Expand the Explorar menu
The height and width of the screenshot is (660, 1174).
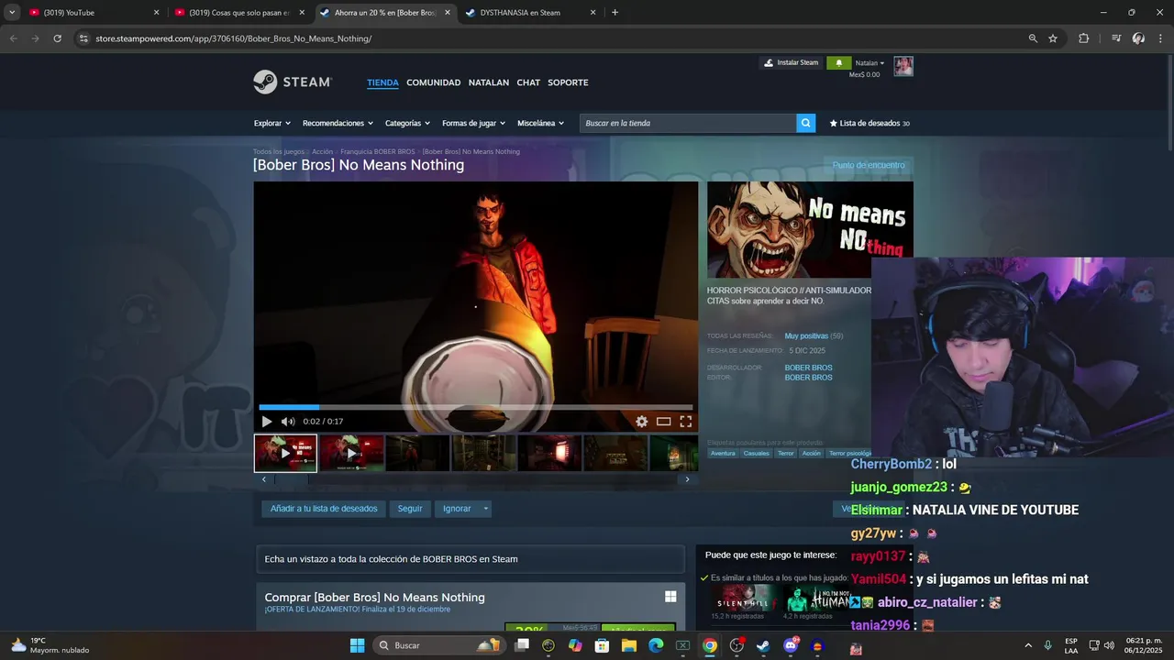coord(271,123)
